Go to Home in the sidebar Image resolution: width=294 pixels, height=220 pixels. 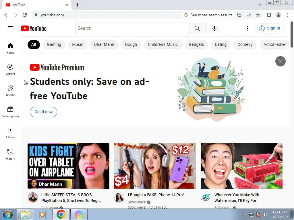click(10, 48)
